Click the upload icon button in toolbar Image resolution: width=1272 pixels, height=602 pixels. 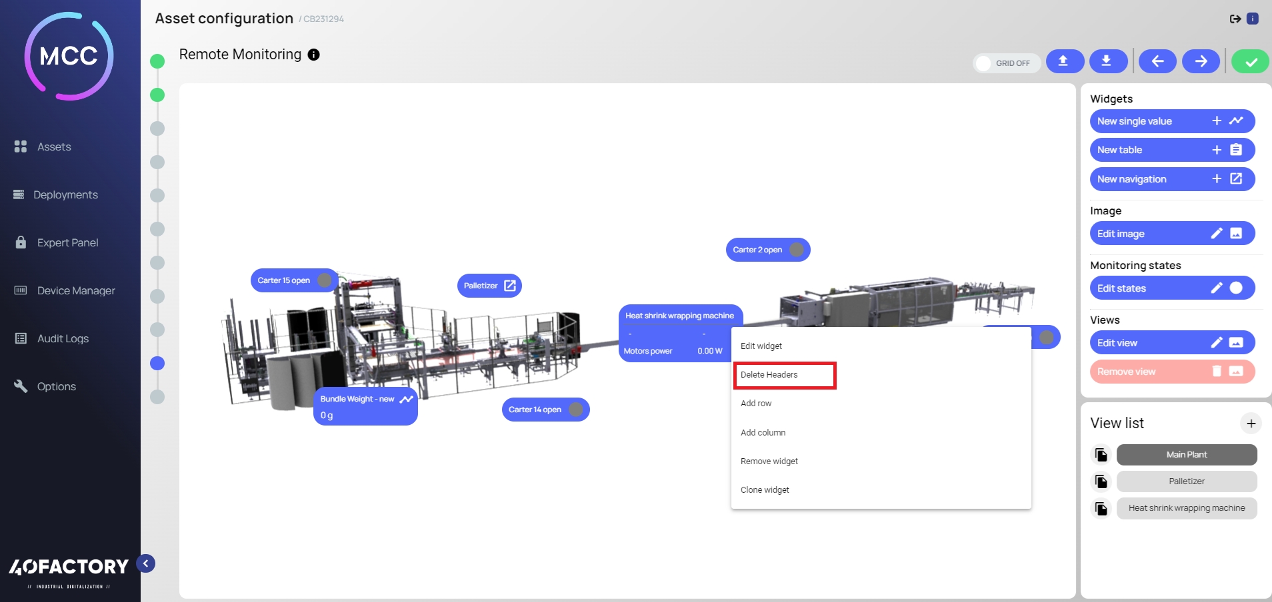click(x=1064, y=61)
